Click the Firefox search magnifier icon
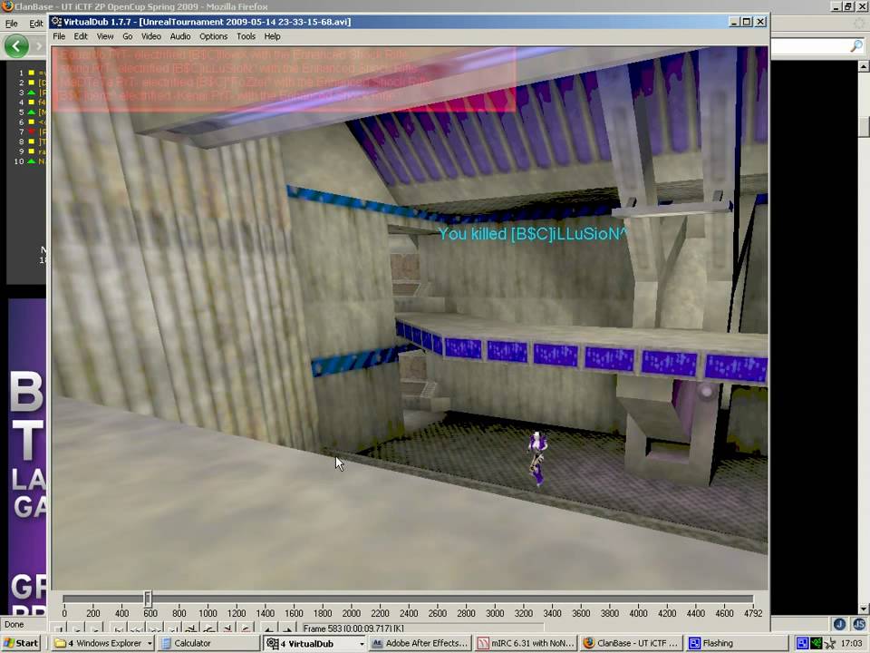Screen dimensions: 870x653 [856, 46]
